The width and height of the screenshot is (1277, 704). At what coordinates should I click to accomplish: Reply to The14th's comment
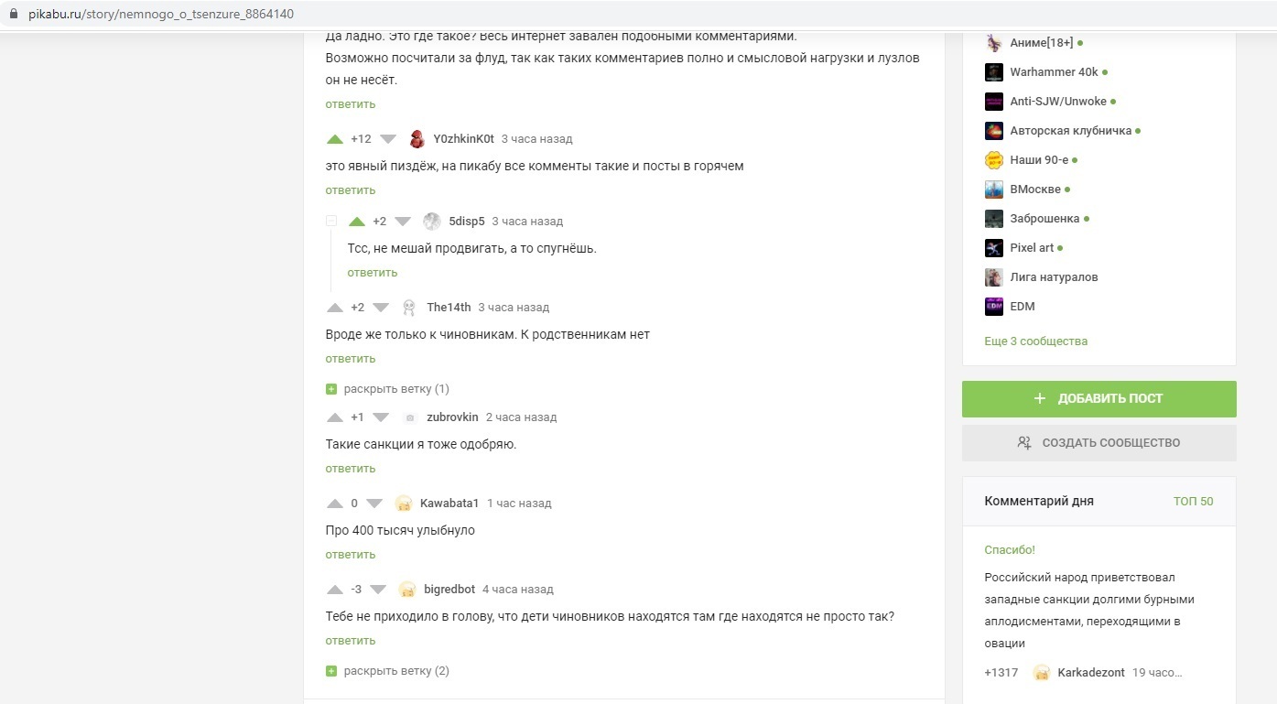(351, 359)
